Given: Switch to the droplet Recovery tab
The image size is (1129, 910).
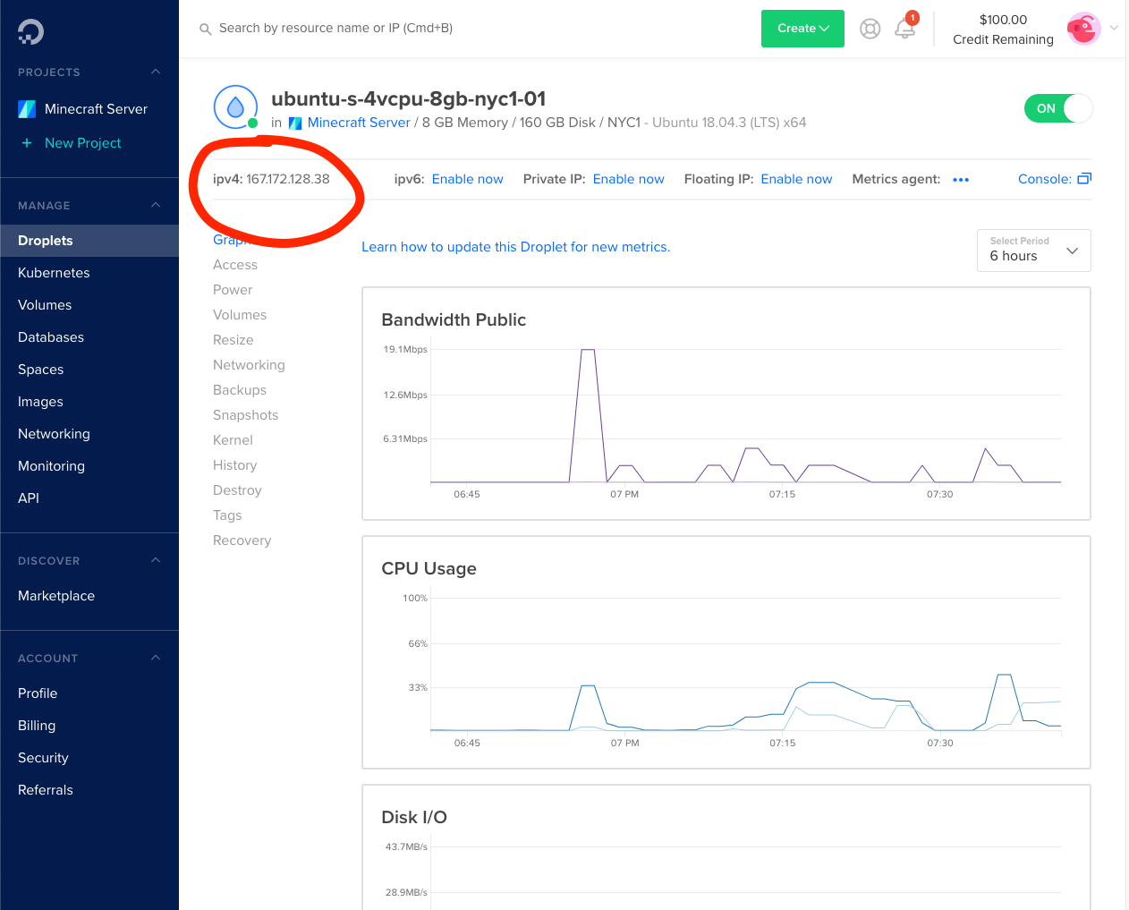Looking at the screenshot, I should pos(242,540).
